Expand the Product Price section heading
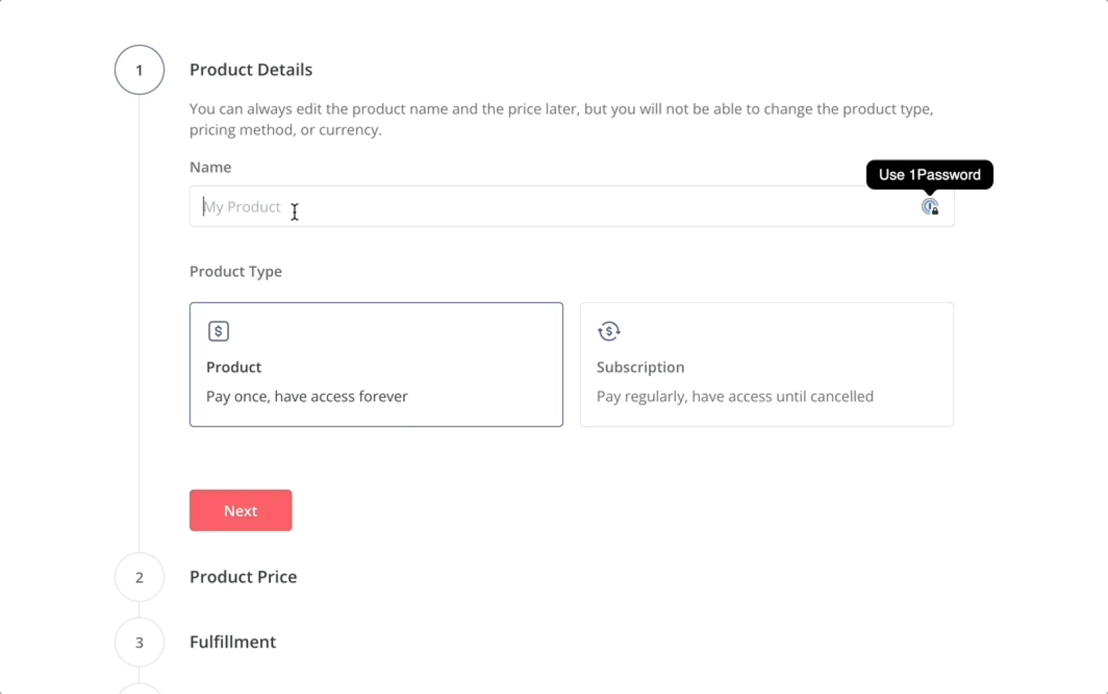 (243, 577)
